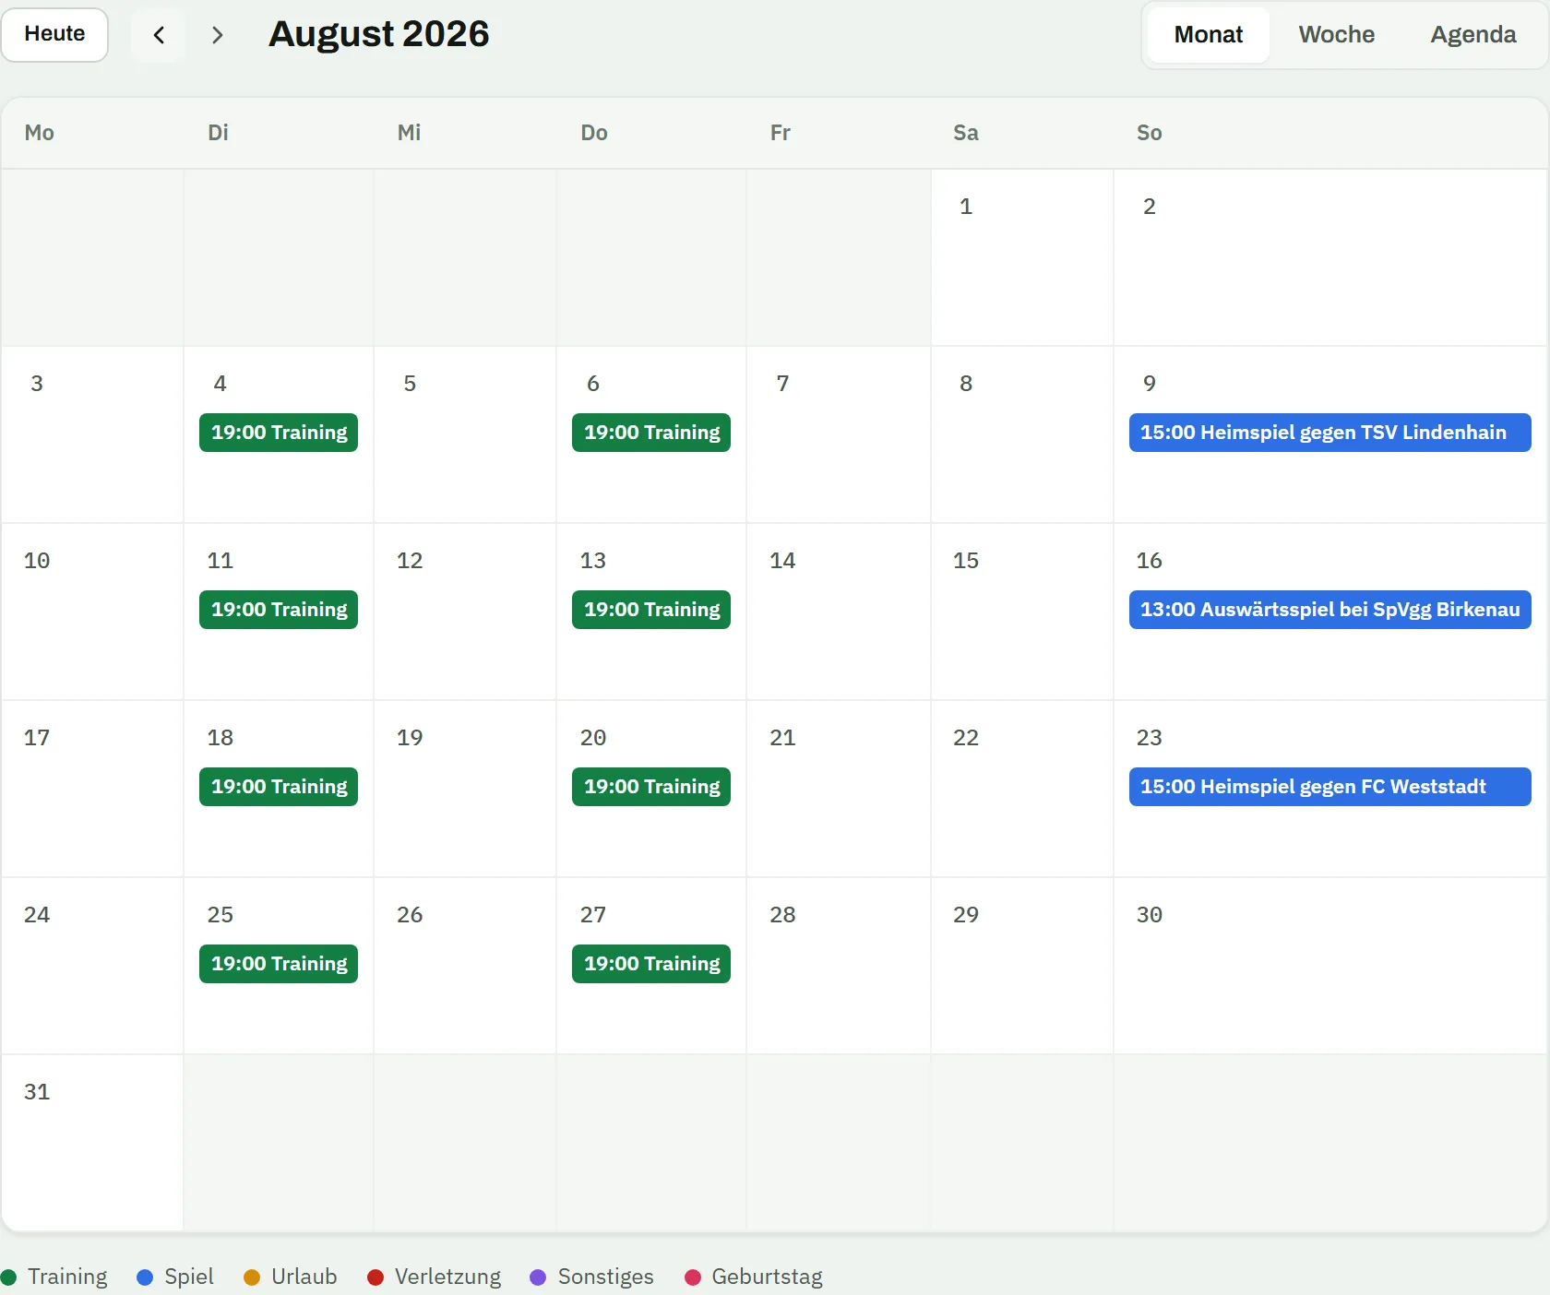
Task: Select day number 19 in the calendar
Action: [410, 738]
